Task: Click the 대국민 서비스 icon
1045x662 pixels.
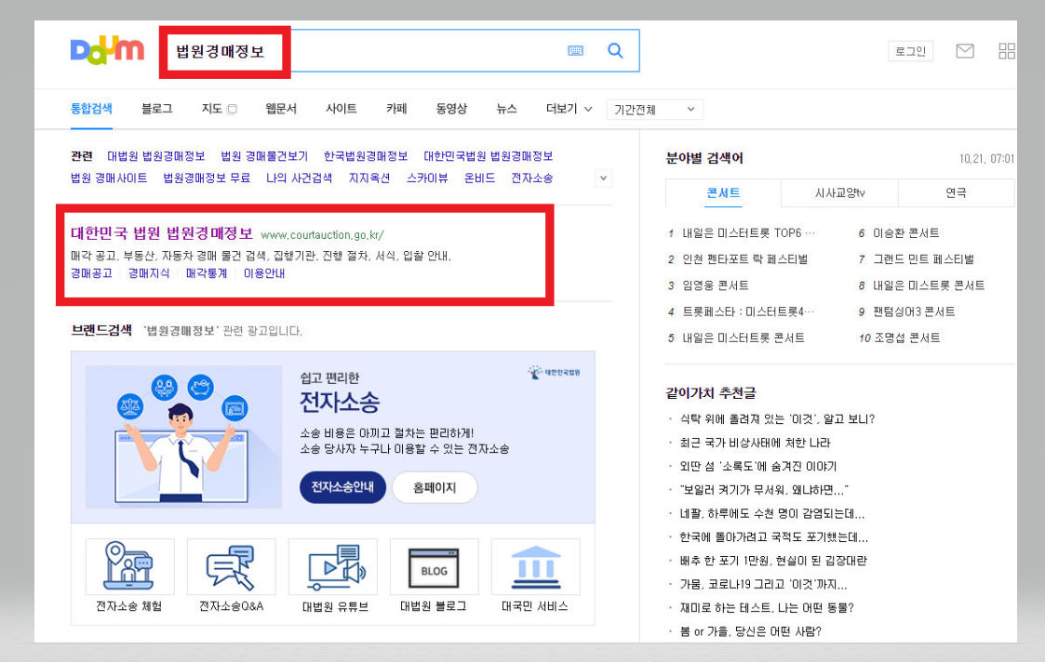Action: tap(535, 566)
